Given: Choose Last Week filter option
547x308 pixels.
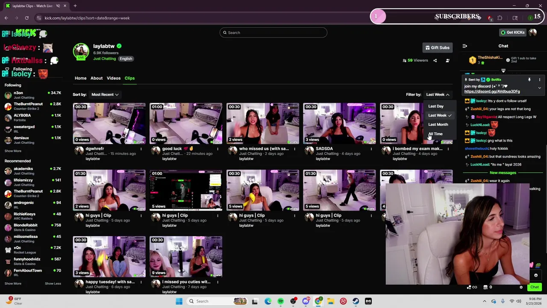Looking at the screenshot, I should pos(439,115).
